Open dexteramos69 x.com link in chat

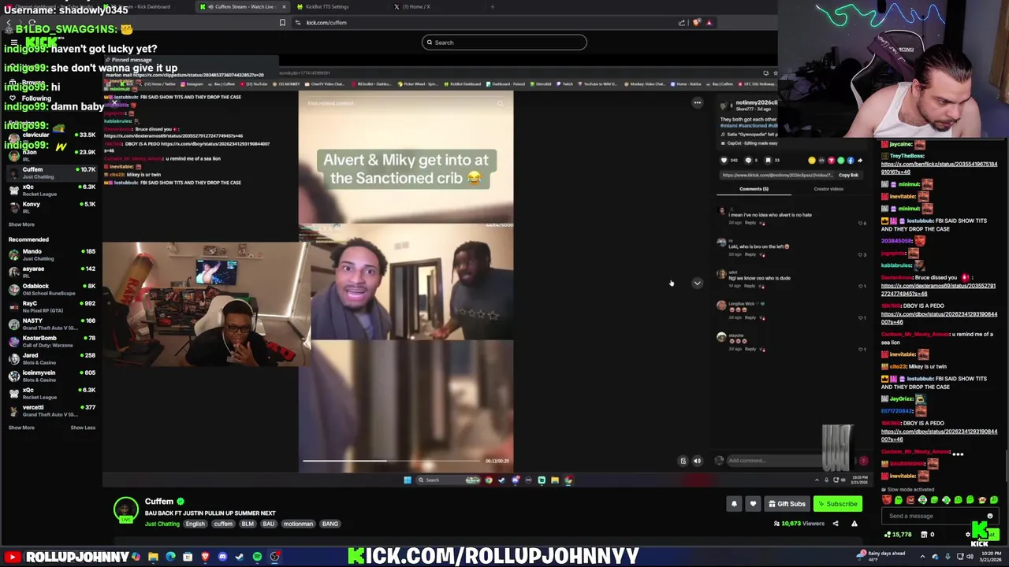tap(938, 290)
